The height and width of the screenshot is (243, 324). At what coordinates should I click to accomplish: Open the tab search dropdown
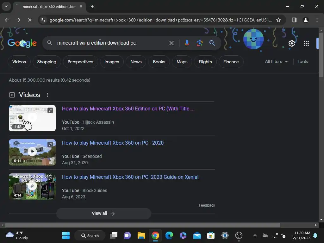click(6, 6)
